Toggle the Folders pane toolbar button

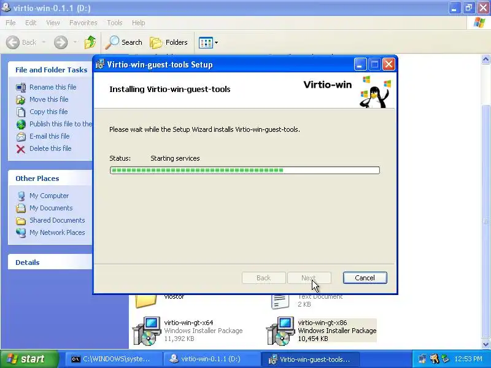pyautogui.click(x=169, y=42)
